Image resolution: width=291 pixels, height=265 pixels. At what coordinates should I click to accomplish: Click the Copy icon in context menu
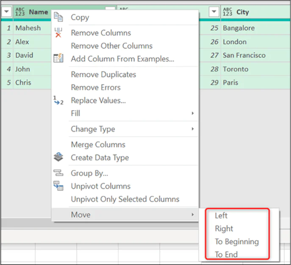58,17
